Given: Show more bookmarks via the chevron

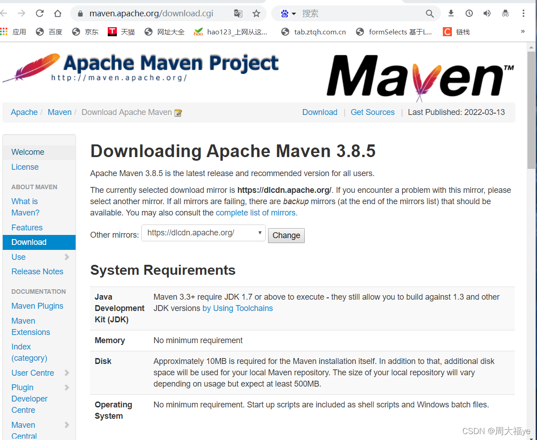Looking at the screenshot, I should (523, 31).
